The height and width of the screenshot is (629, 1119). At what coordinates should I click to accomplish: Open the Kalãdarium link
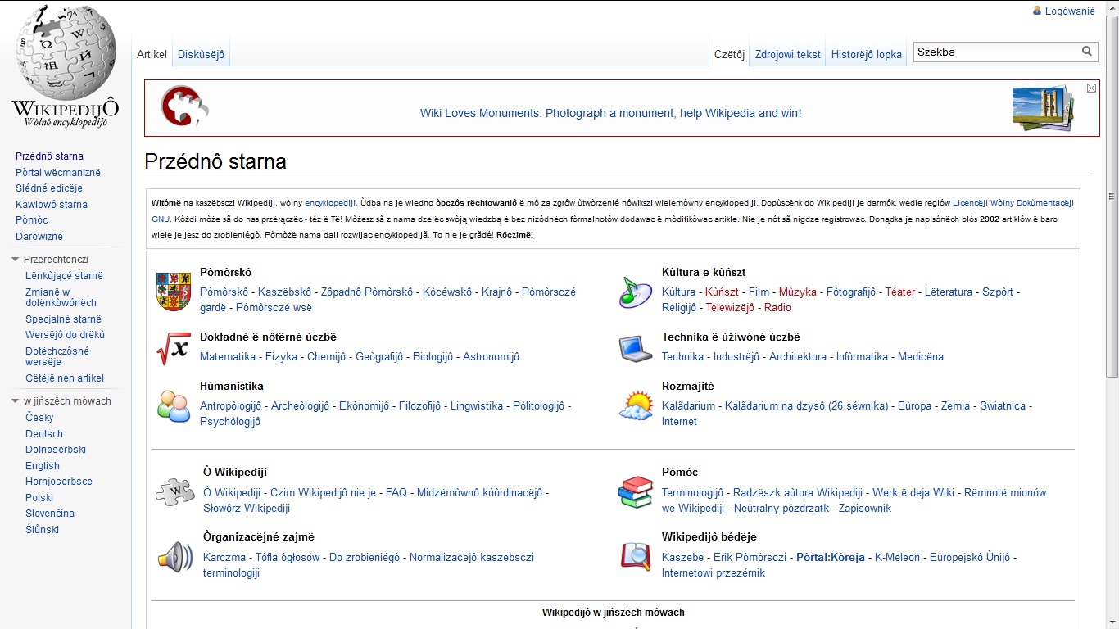(688, 406)
